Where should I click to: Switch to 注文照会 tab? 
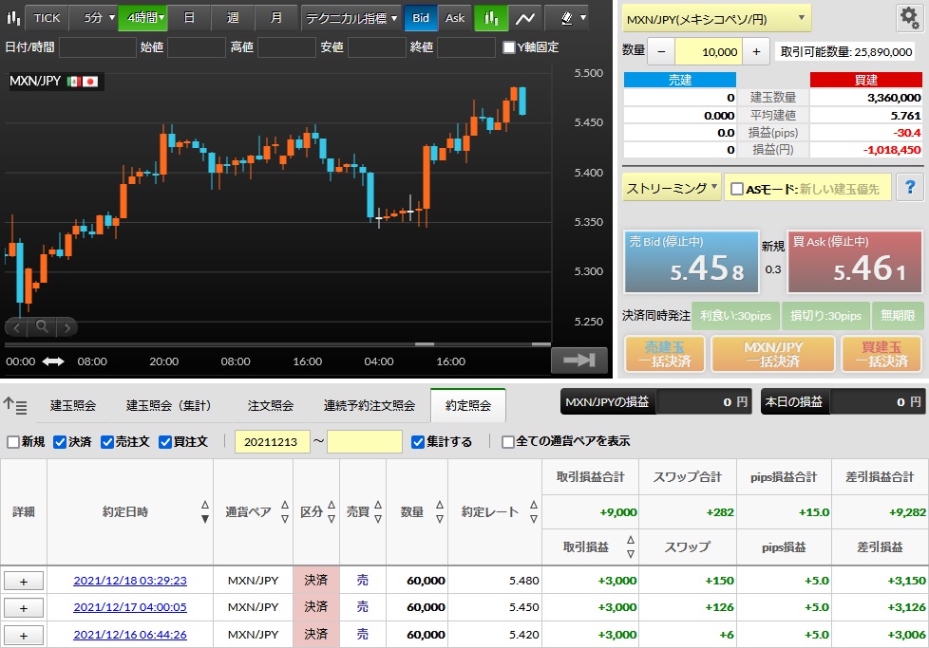[271, 405]
